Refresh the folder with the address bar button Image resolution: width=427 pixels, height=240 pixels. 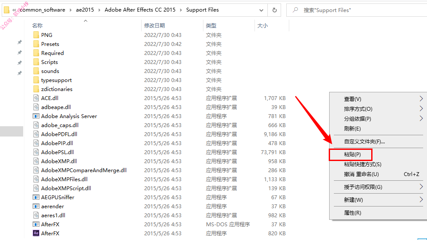coord(275,10)
